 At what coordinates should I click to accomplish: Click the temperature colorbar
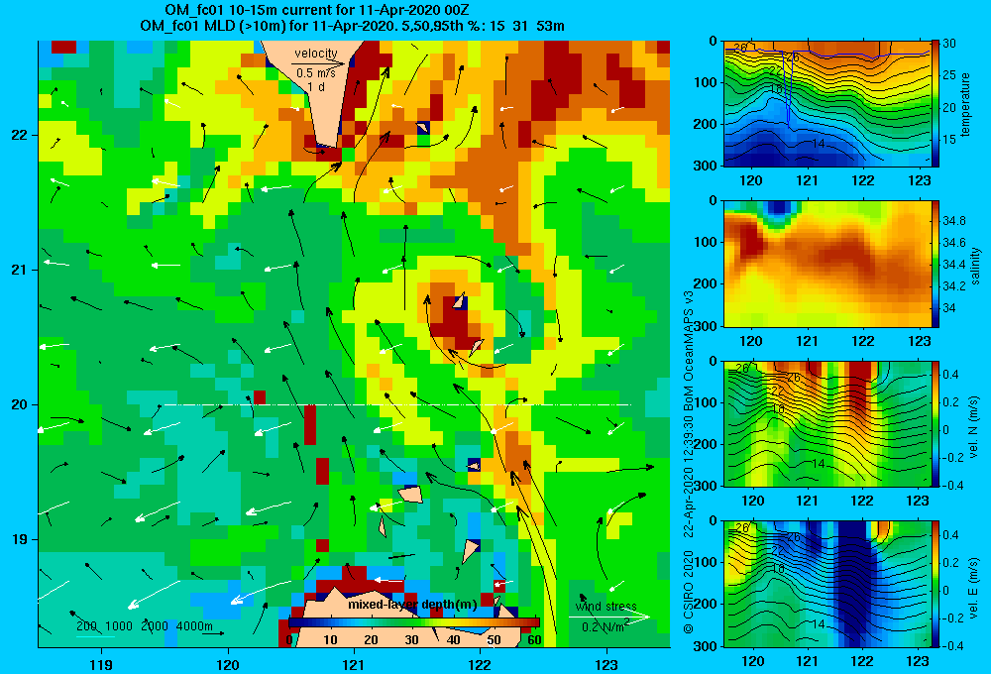coord(936,104)
